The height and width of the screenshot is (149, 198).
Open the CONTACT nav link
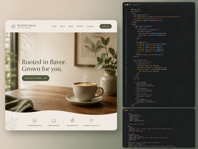90,26
